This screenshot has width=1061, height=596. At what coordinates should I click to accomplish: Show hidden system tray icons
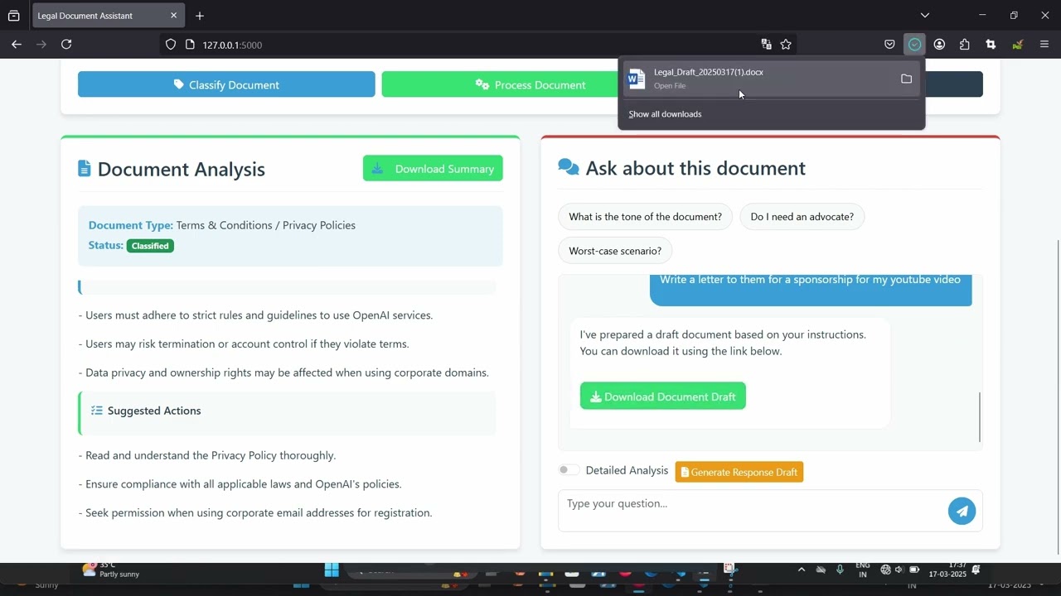[801, 570]
